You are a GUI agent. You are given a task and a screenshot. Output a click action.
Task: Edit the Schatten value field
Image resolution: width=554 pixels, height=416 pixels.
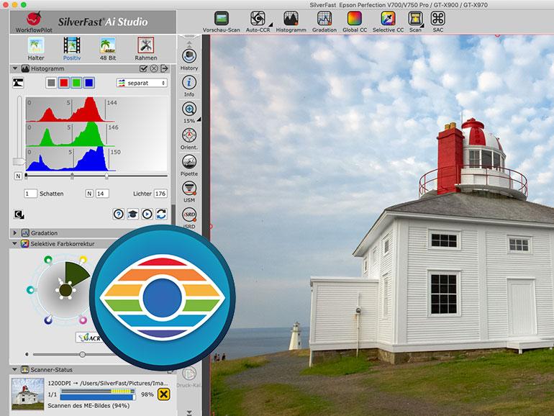[x=30, y=194]
